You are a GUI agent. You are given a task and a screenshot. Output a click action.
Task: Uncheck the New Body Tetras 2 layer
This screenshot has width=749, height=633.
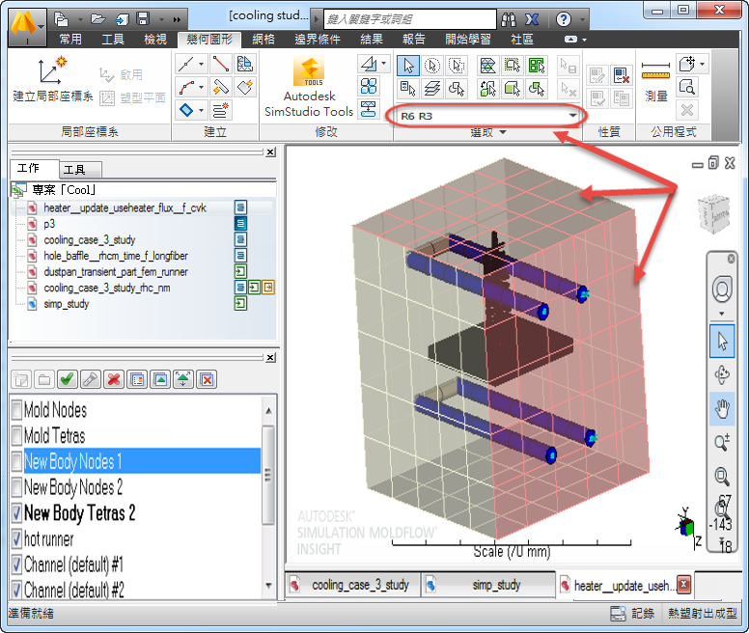click(17, 513)
